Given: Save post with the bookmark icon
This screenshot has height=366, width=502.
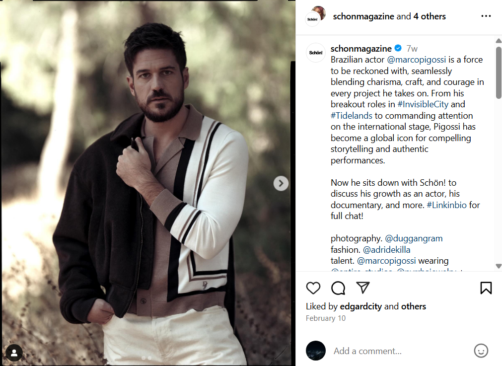Looking at the screenshot, I should pyautogui.click(x=486, y=288).
